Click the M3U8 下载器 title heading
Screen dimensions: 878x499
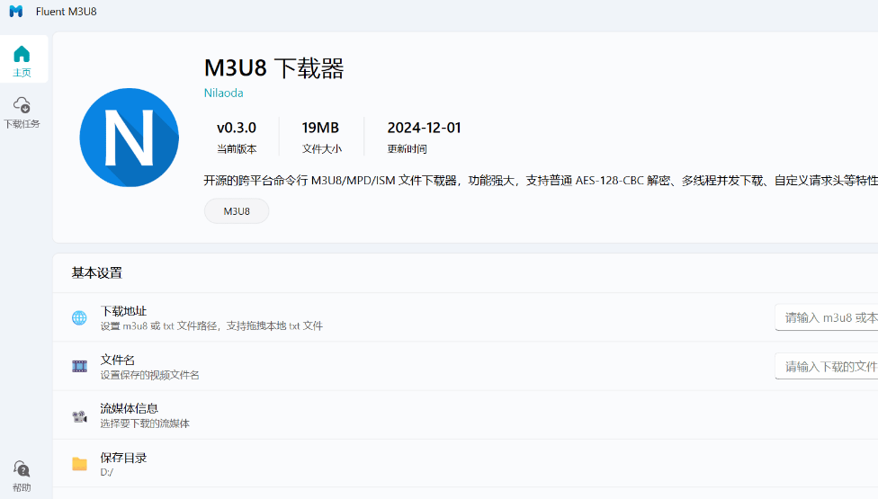(x=274, y=68)
